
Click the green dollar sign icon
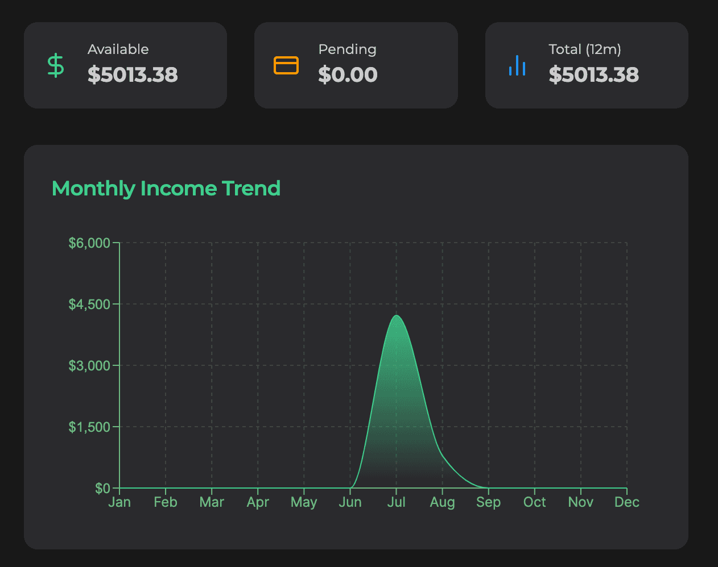click(56, 65)
